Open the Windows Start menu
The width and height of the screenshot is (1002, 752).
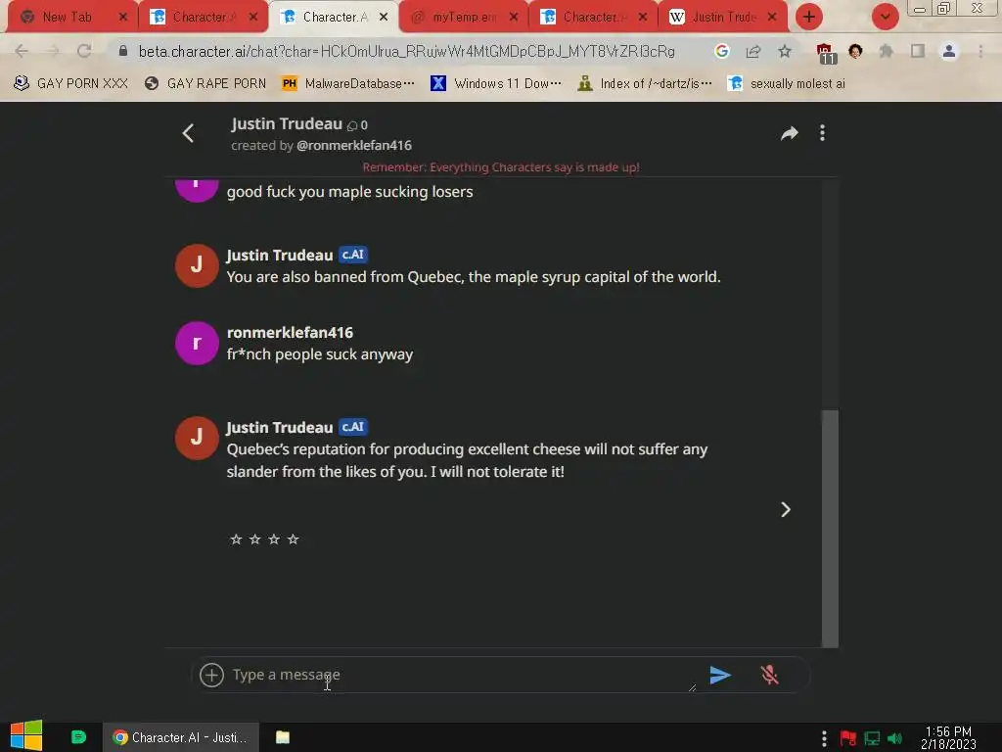click(26, 736)
